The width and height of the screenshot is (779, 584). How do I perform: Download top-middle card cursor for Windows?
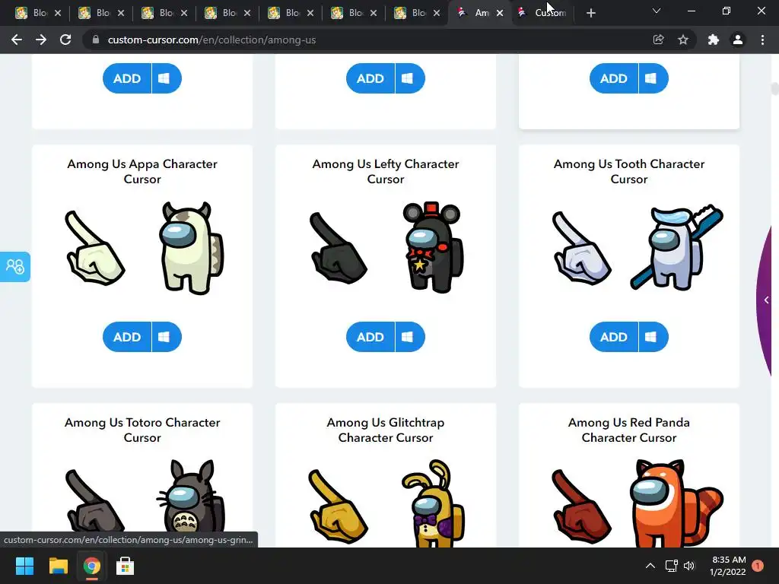(410, 78)
